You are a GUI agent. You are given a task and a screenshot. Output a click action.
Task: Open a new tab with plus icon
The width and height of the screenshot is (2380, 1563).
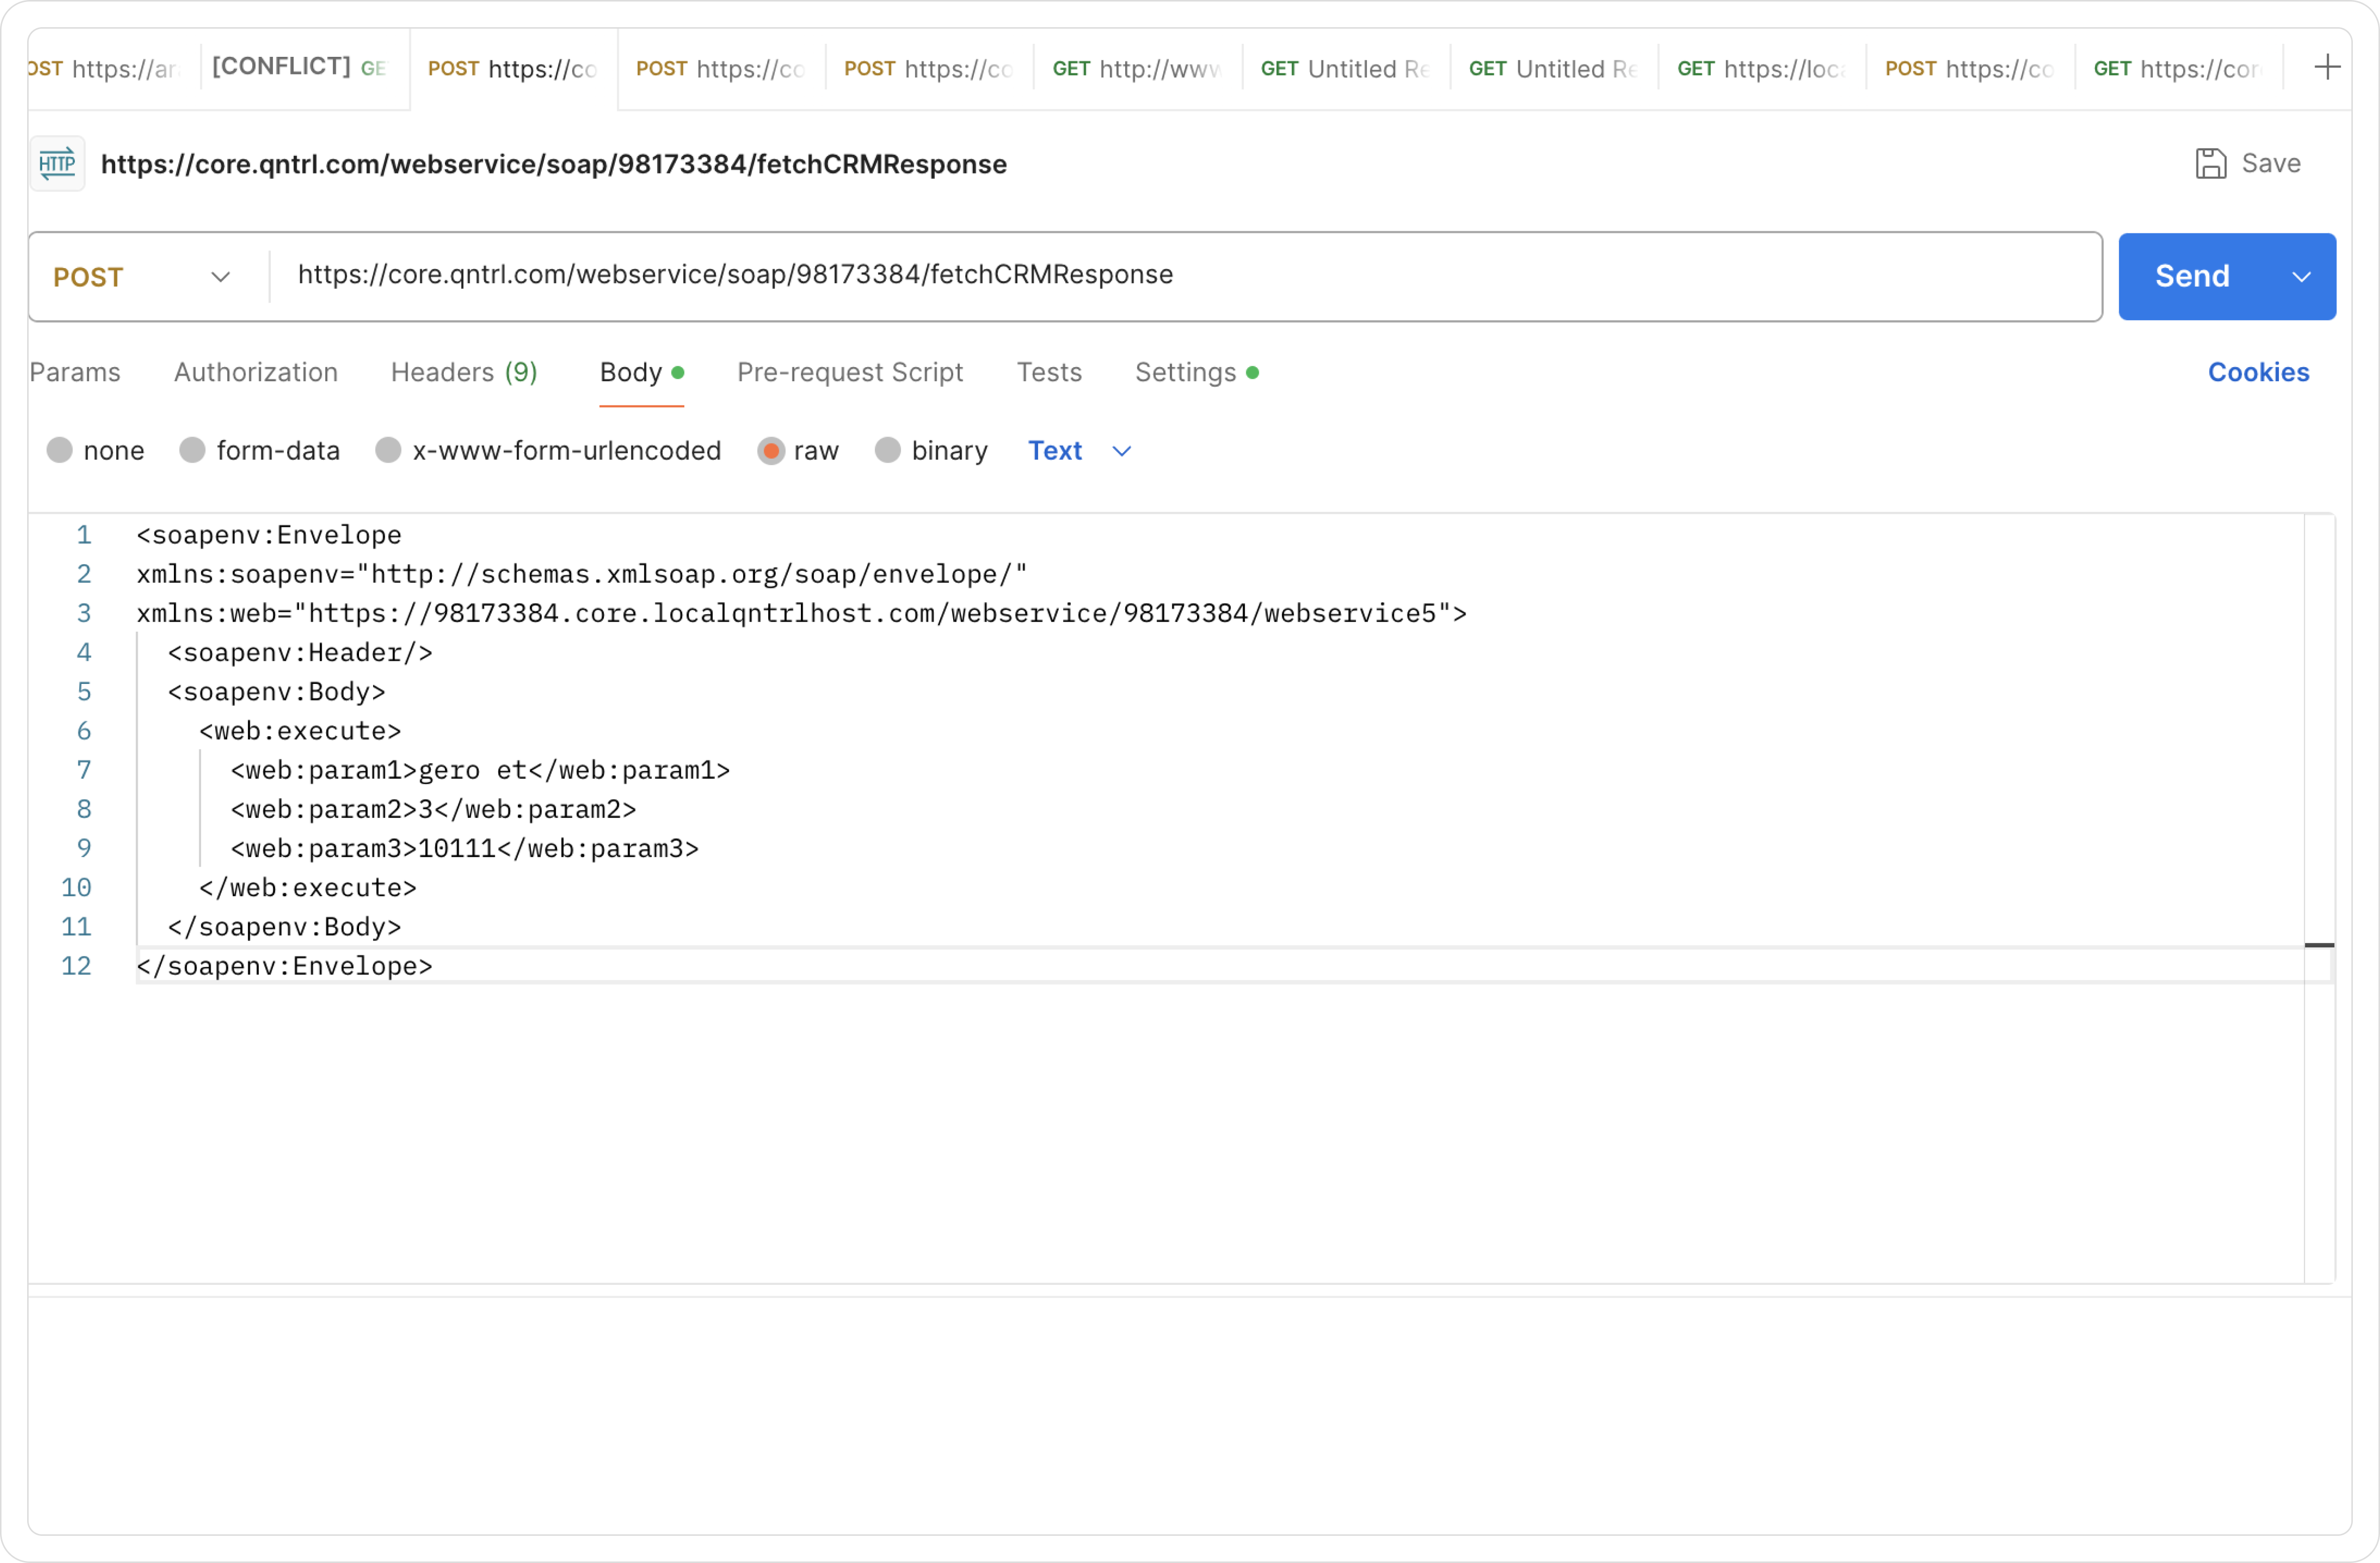point(2327,67)
